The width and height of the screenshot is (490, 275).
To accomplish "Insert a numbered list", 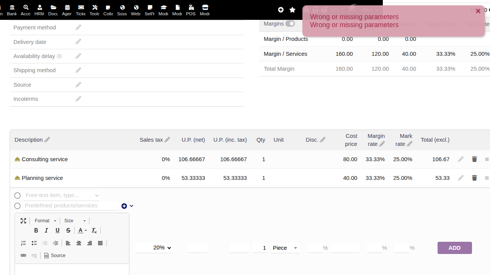I will pos(23,243).
